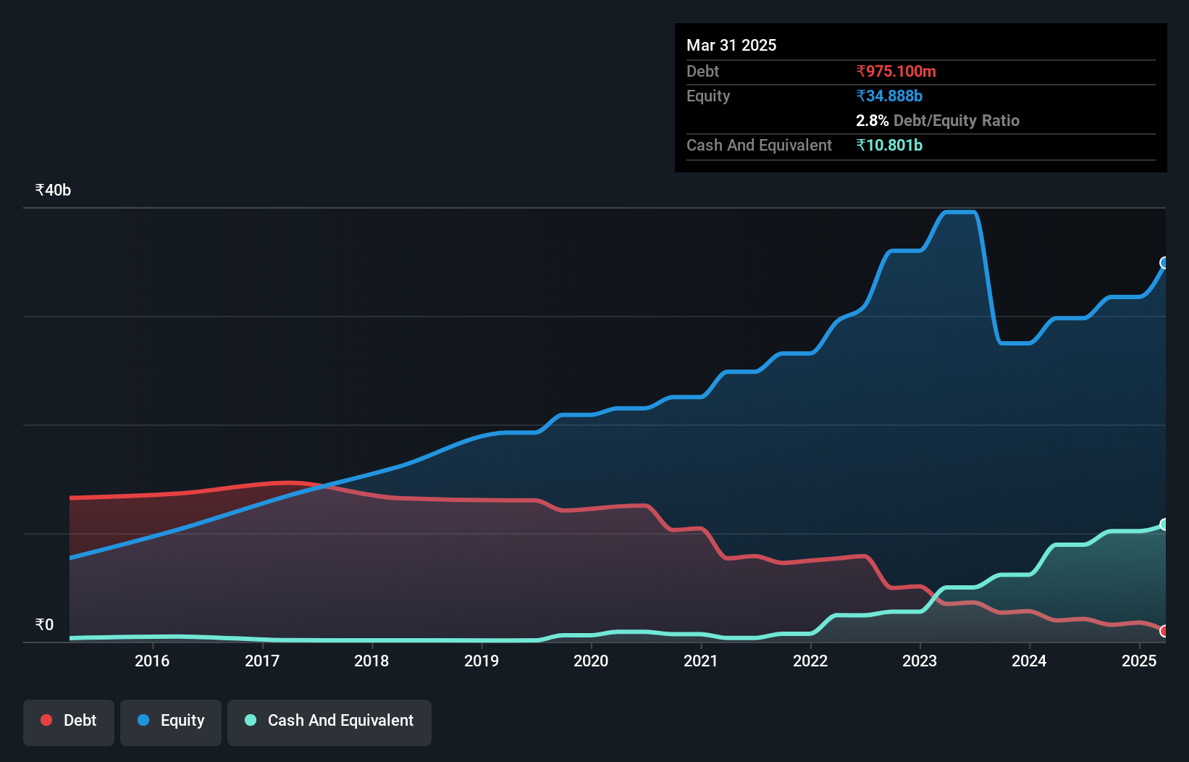Screen dimensions: 1189x762
Task: Toggle the Cash And Equivalent legend button
Action: tap(329, 722)
